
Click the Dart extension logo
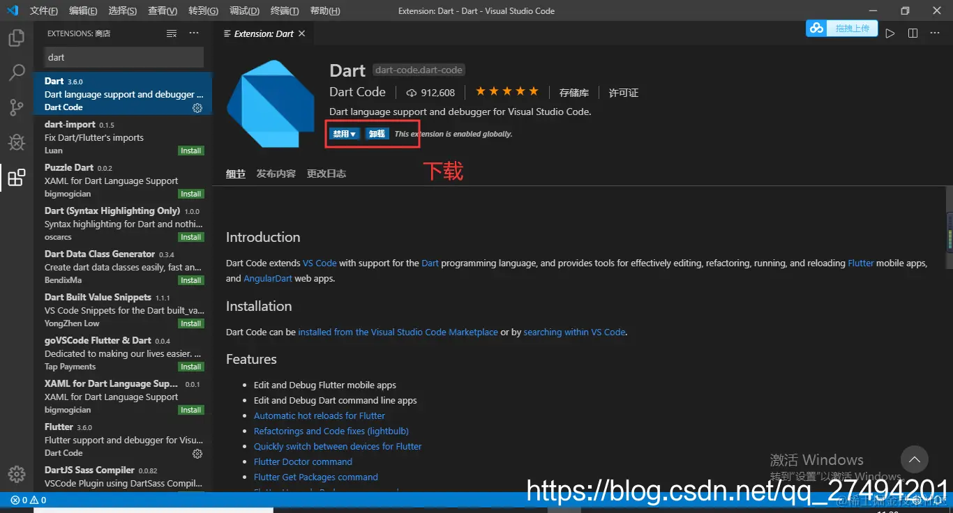point(271,104)
